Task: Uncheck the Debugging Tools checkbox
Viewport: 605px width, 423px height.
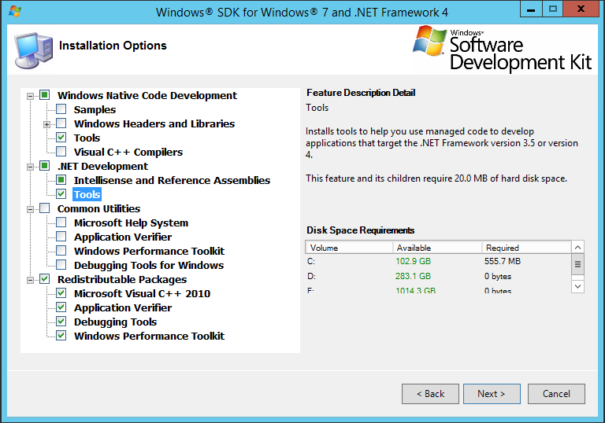Action: pyautogui.click(x=61, y=322)
